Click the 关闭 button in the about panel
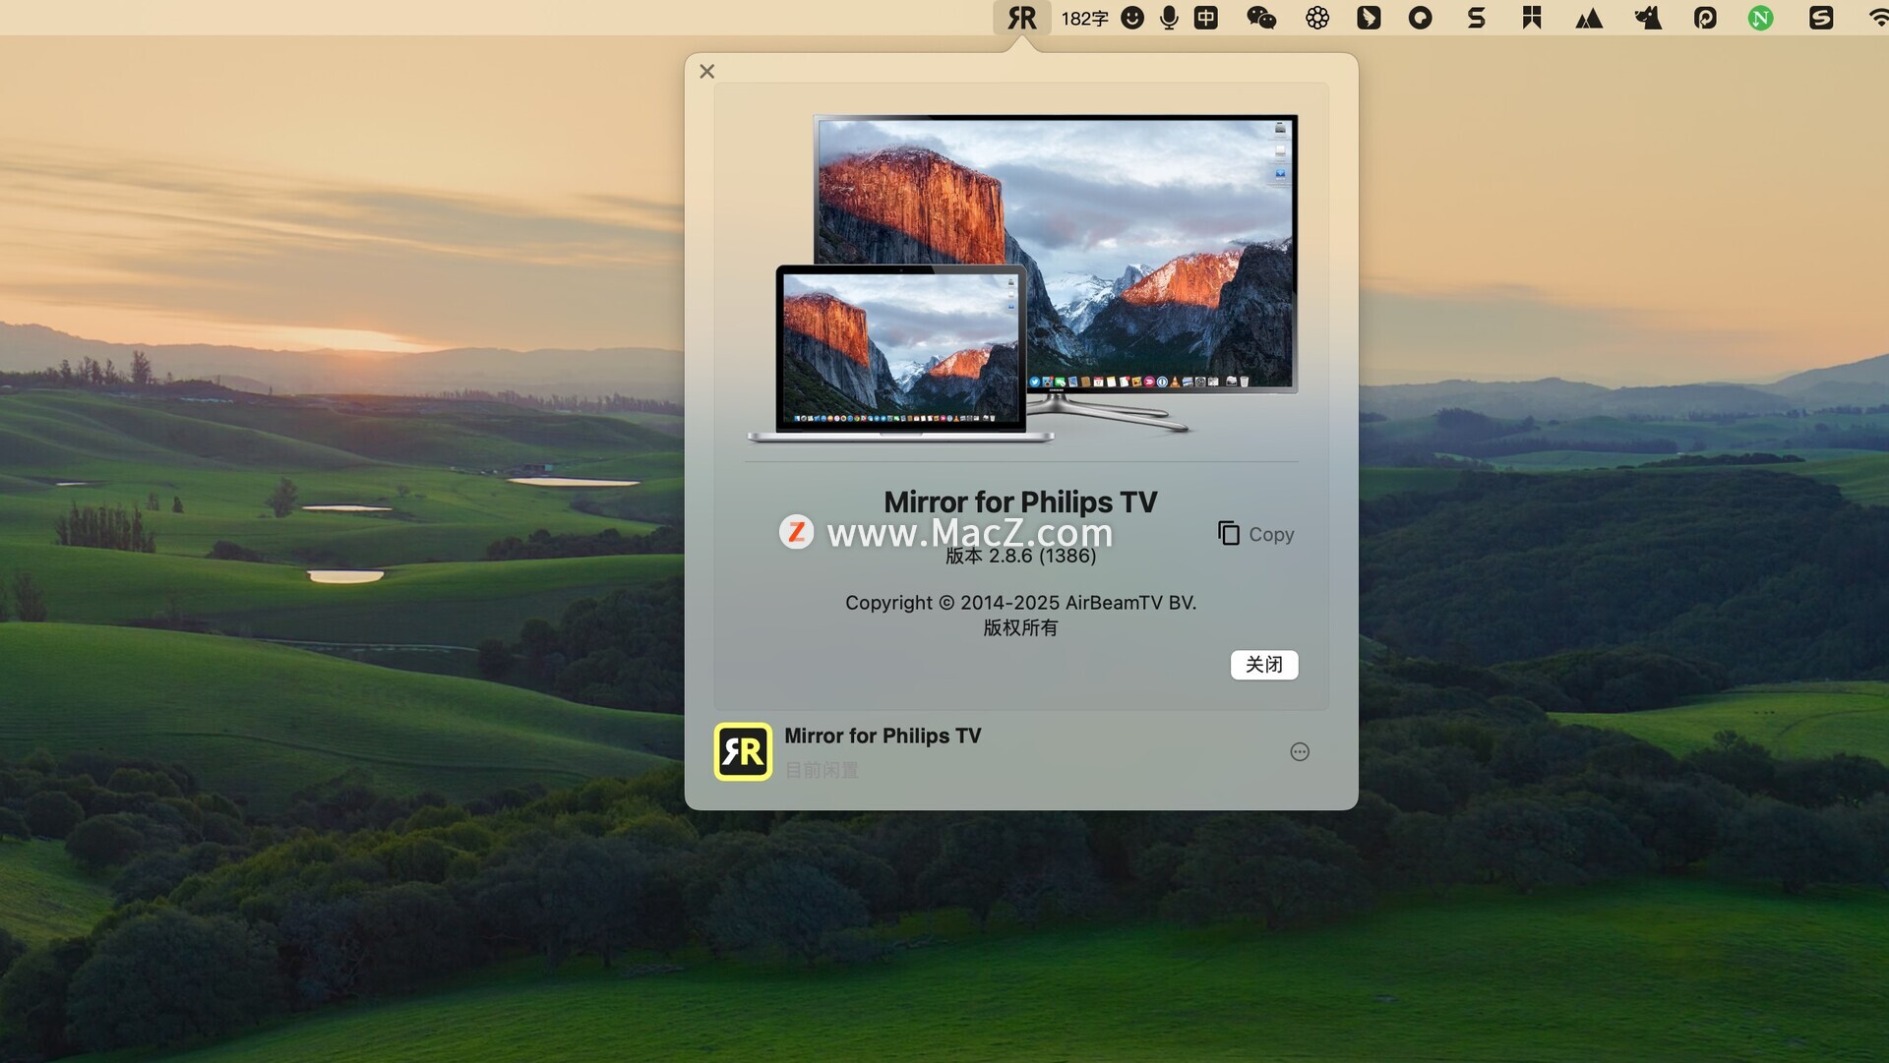This screenshot has width=1889, height=1063. coord(1264,665)
